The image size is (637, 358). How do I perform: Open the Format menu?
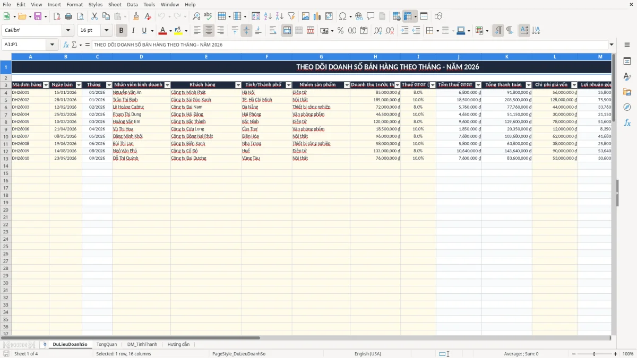coord(75,4)
